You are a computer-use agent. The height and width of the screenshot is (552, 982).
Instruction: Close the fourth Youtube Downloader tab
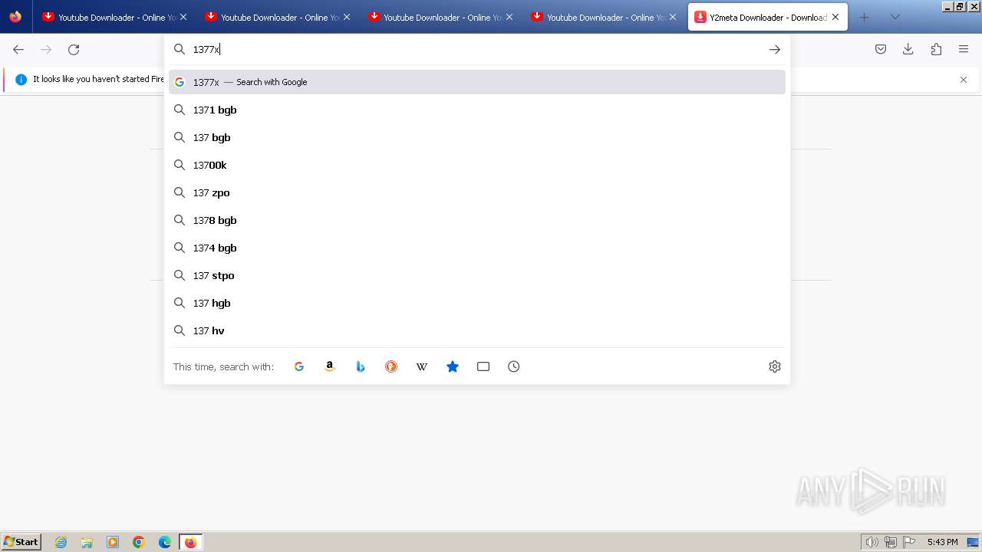click(673, 17)
